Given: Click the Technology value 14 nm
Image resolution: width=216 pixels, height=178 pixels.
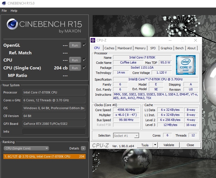Looking at the screenshot, I should pyautogui.click(x=121, y=72).
